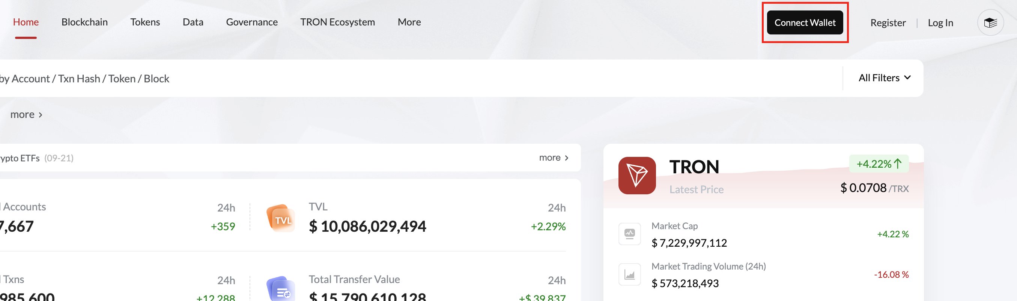Focus the Account / Txn Hash search field

click(421, 78)
